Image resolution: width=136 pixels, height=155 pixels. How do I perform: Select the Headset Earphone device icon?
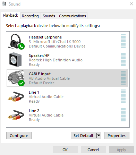(x=16, y=41)
